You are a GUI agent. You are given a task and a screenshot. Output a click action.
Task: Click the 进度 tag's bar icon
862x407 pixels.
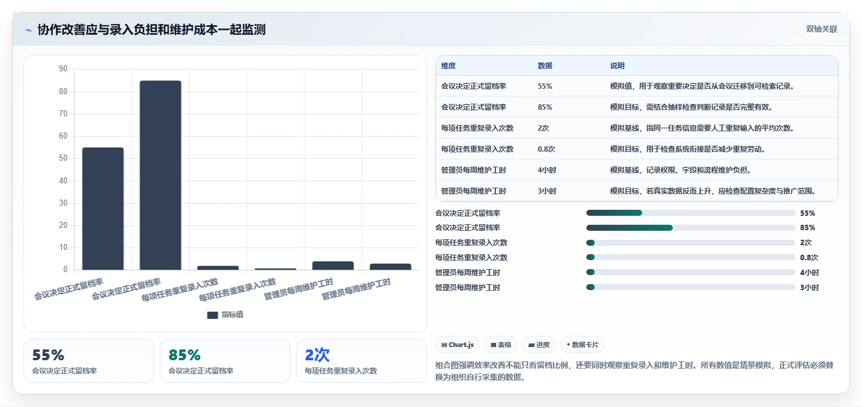[x=532, y=345]
